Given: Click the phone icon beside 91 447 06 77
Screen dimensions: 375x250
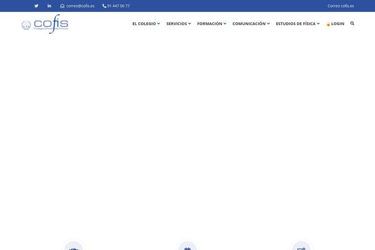Looking at the screenshot, I should click(x=104, y=6).
